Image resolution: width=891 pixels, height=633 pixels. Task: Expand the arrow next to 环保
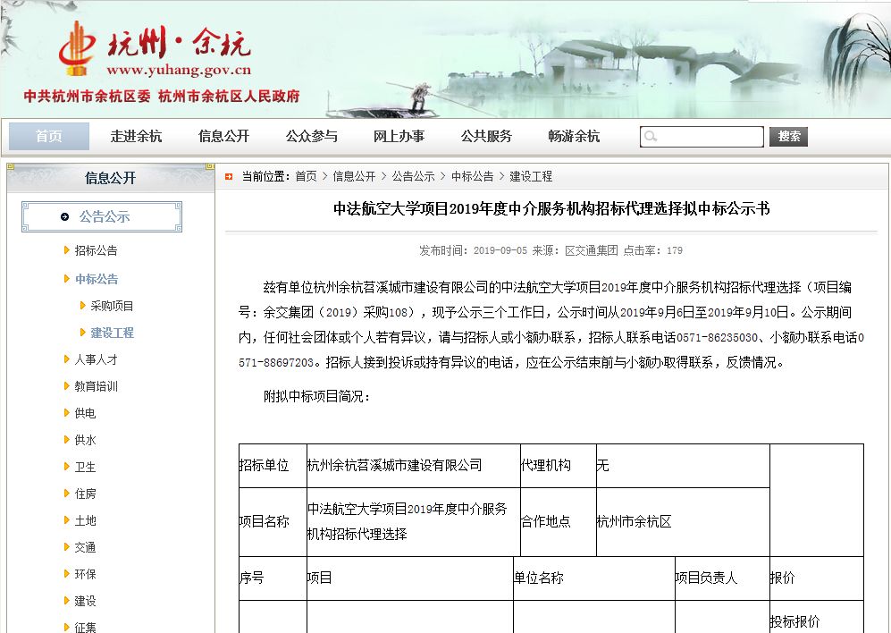coord(66,573)
